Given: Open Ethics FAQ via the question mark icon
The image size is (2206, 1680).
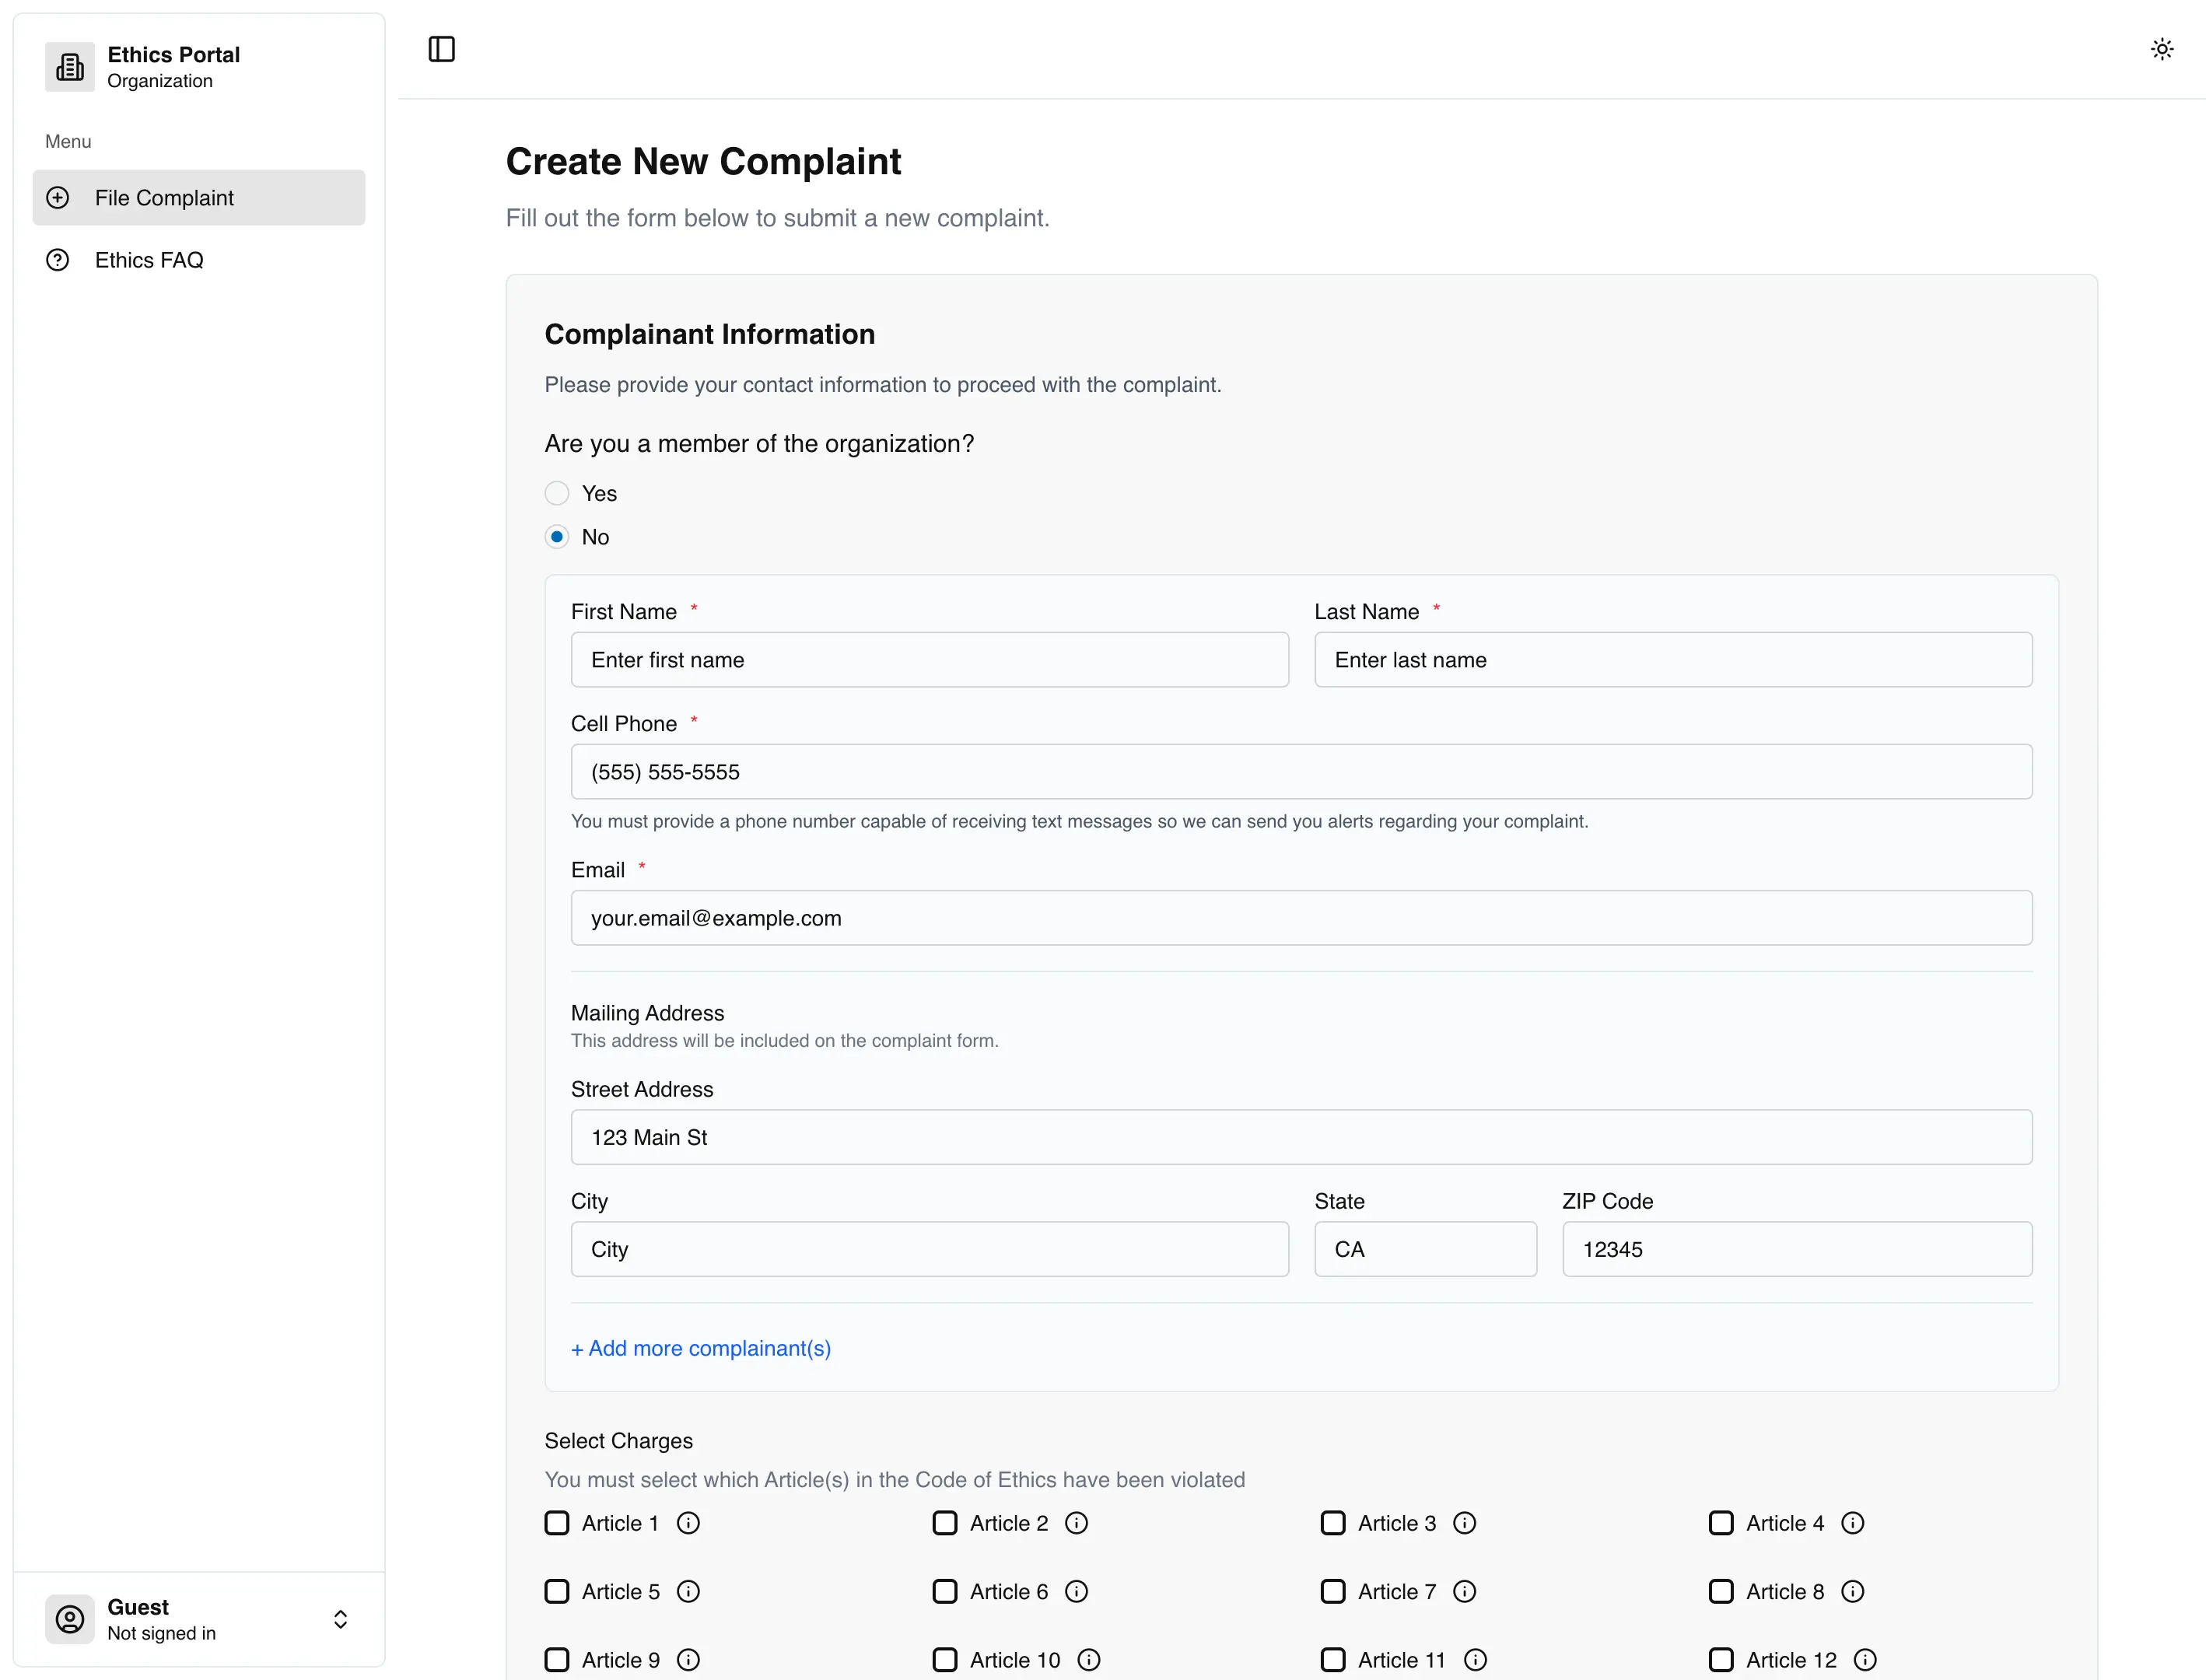Looking at the screenshot, I should (57, 259).
